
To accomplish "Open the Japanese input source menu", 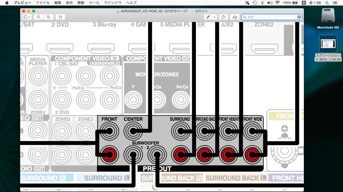I will [x=304, y=3].
